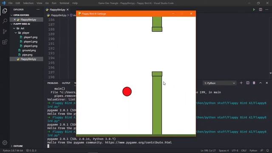Split the terminal panel
This screenshot has width=272, height=153.
[248, 83]
